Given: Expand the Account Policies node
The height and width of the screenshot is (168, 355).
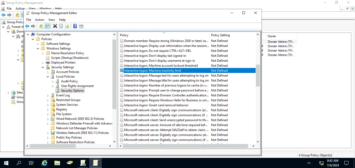Looking at the screenshot, I should point(48,72).
